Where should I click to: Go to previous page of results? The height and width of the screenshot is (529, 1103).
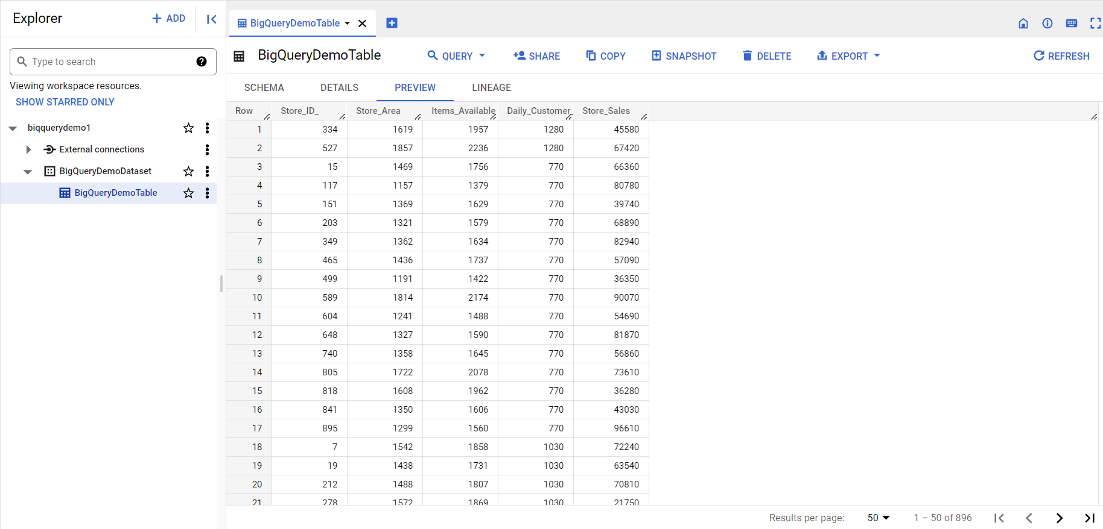(1029, 518)
